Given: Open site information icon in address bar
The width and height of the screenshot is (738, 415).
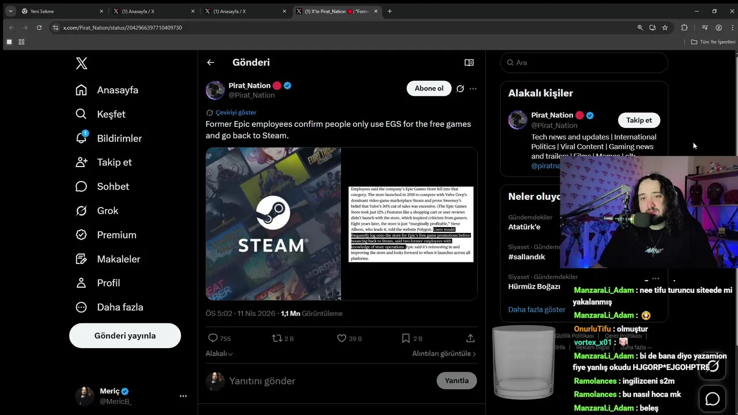Looking at the screenshot, I should coord(55,27).
